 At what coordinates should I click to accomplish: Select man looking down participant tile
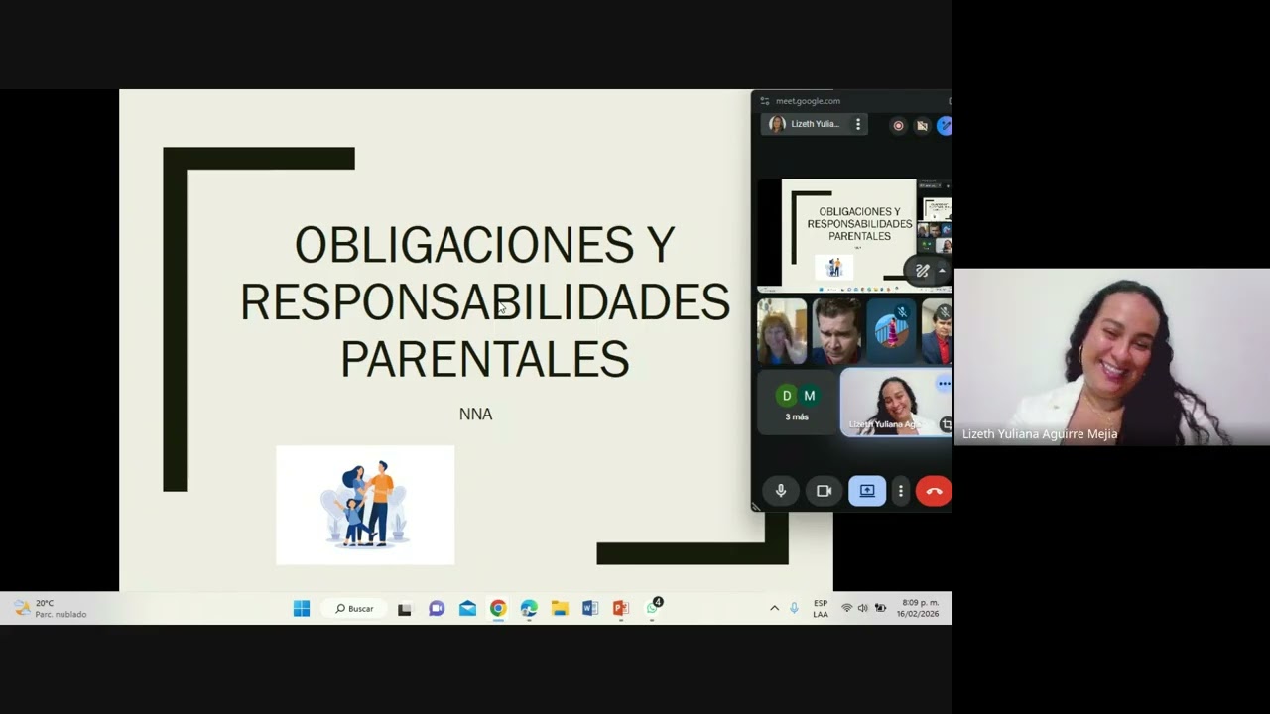pyautogui.click(x=836, y=332)
